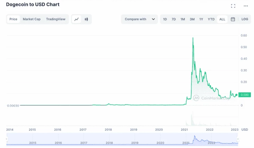Click the Dogecoin to USD Chart heading
Screen dimensions: 254x148
pos(33,5)
